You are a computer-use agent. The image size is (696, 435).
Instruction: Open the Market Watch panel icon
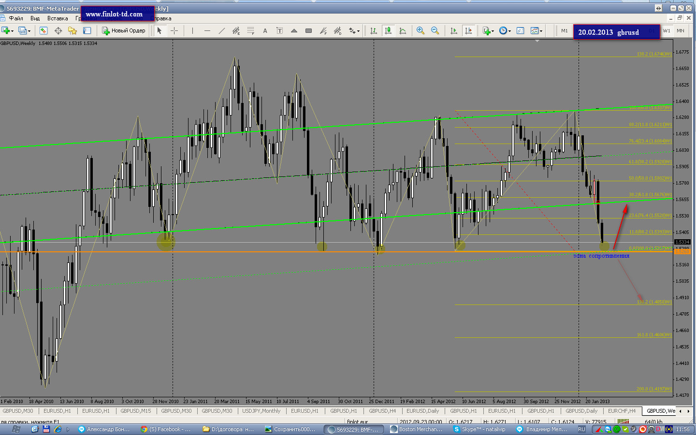[43, 30]
